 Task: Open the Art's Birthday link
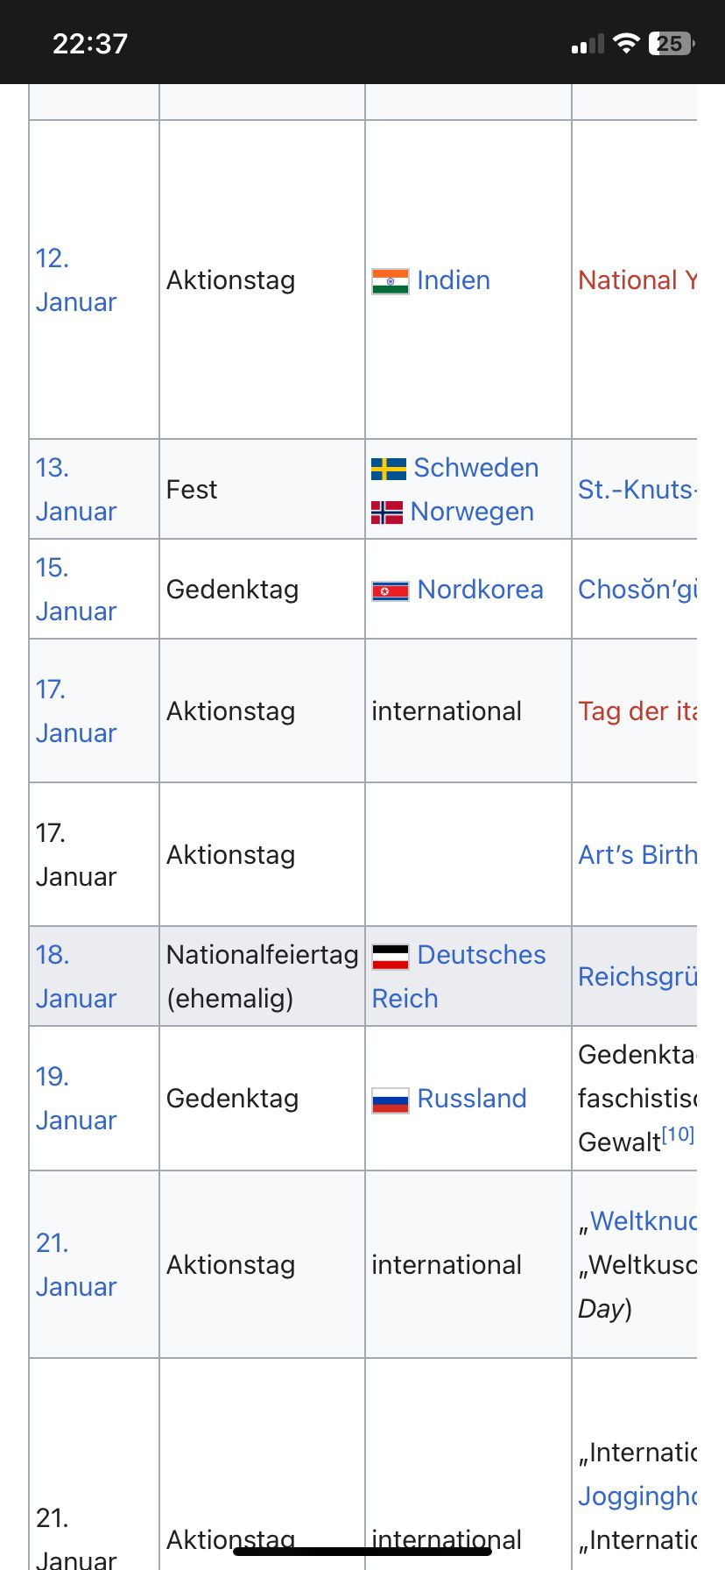click(637, 855)
